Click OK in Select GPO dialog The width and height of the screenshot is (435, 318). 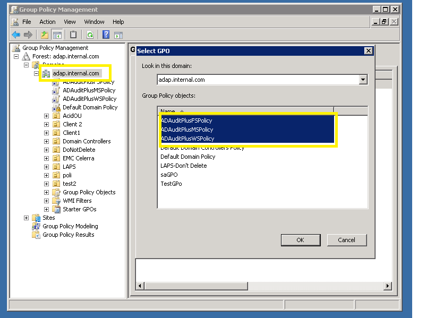[300, 240]
